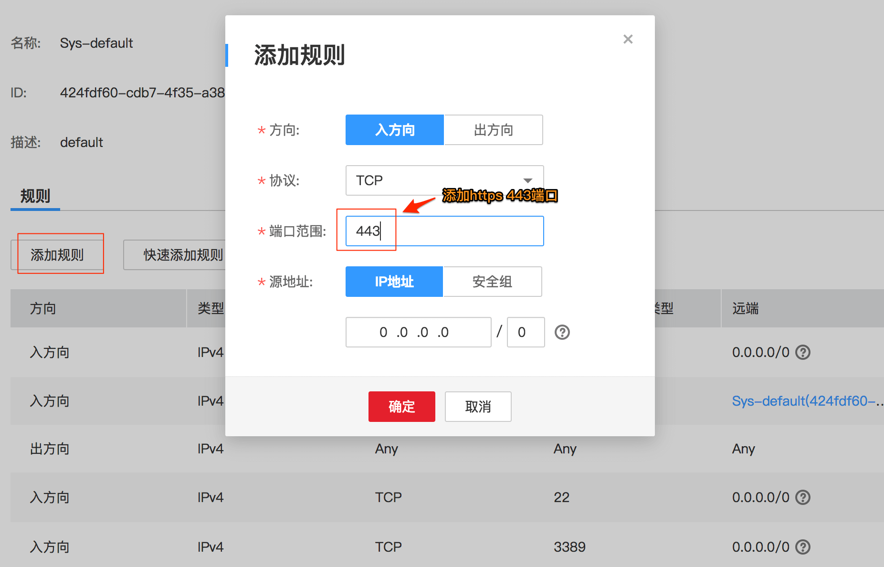The height and width of the screenshot is (567, 884).
Task: Close the 添加规则 dialog with the X icon
Action: pos(628,39)
